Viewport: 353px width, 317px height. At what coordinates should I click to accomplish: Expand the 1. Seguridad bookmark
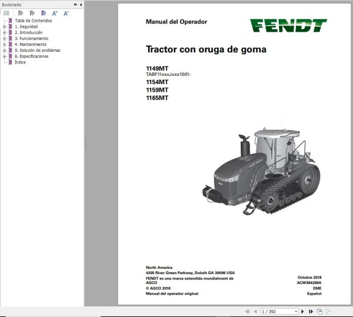(x=4, y=26)
